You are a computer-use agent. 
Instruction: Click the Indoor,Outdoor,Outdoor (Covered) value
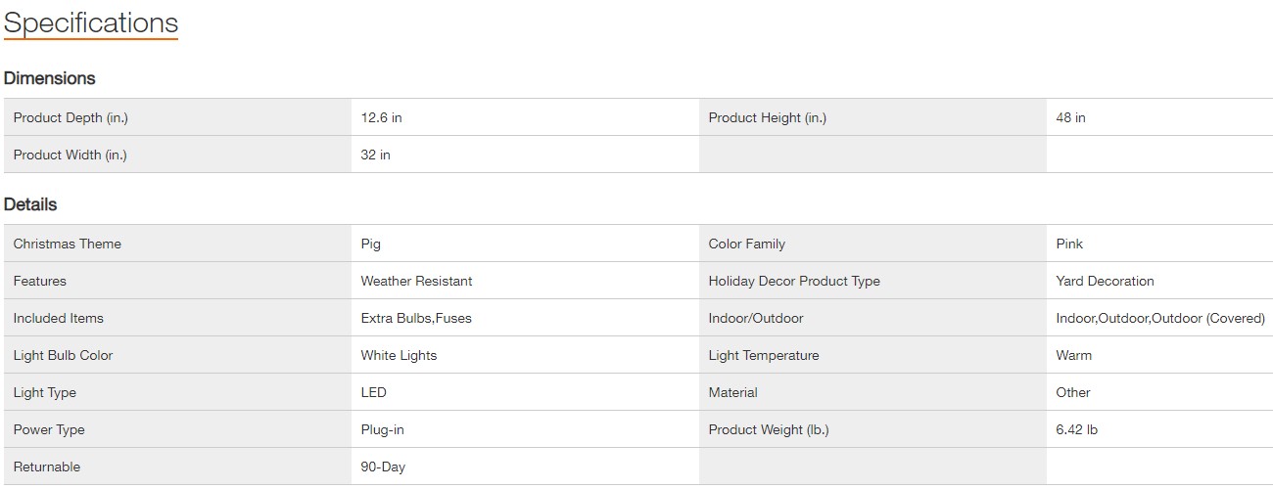tap(1160, 318)
